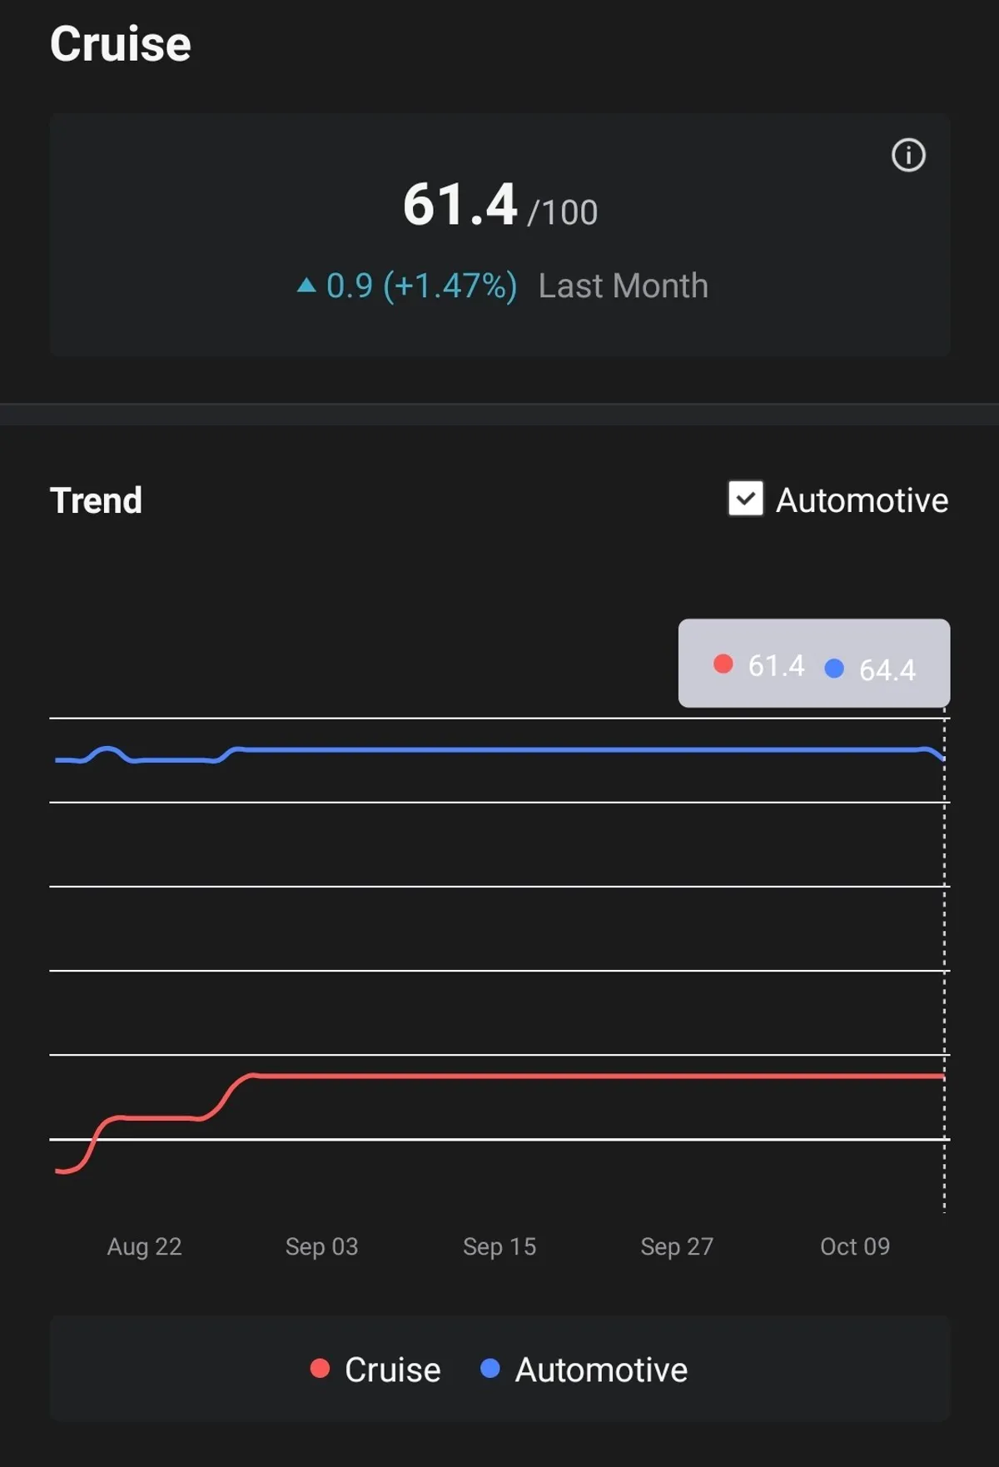Image resolution: width=999 pixels, height=1467 pixels.
Task: Toggle the Automotive series via legend blue dot
Action: 490,1369
